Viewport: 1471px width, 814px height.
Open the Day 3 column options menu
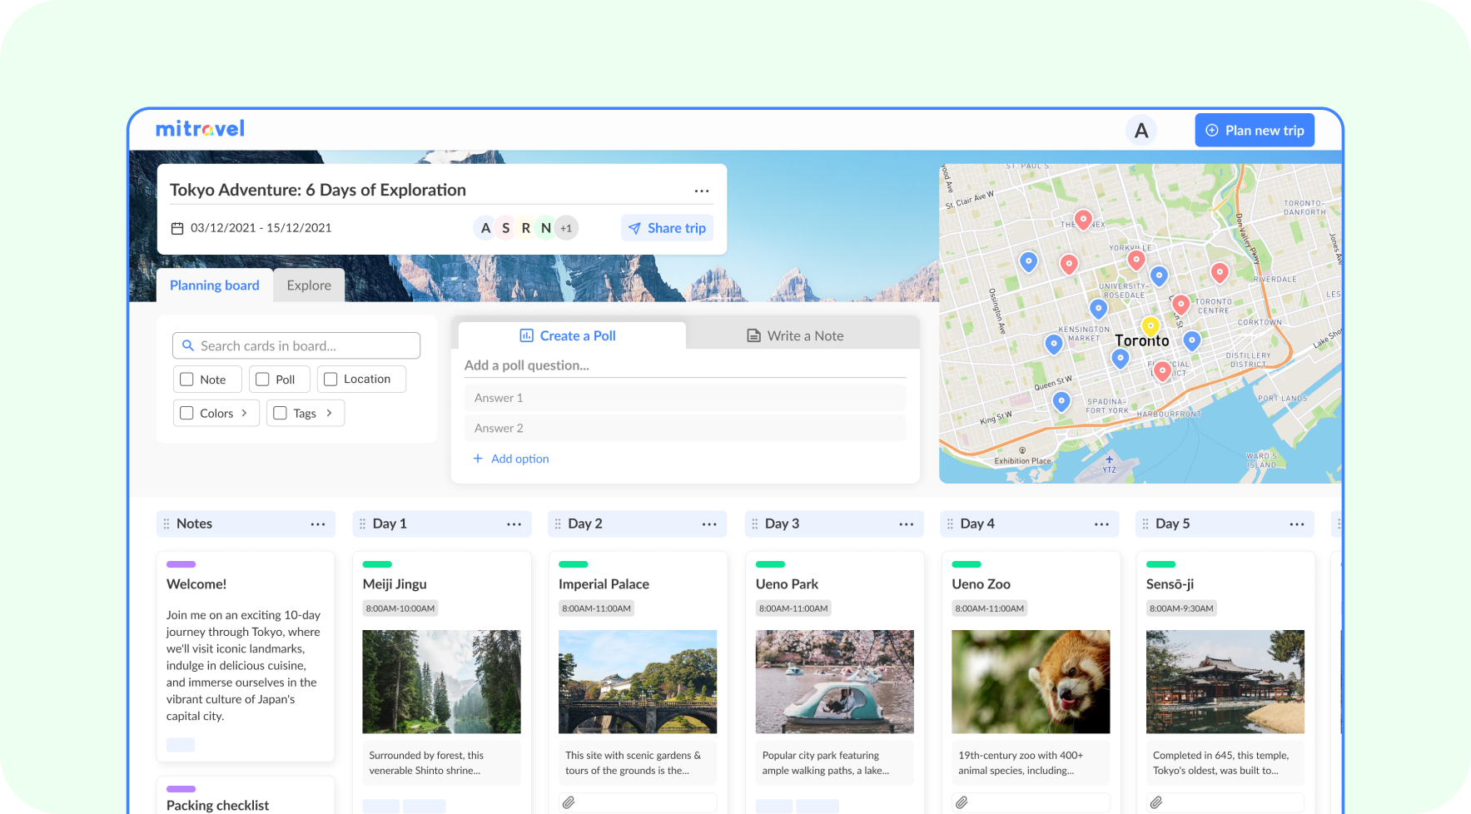tap(907, 524)
